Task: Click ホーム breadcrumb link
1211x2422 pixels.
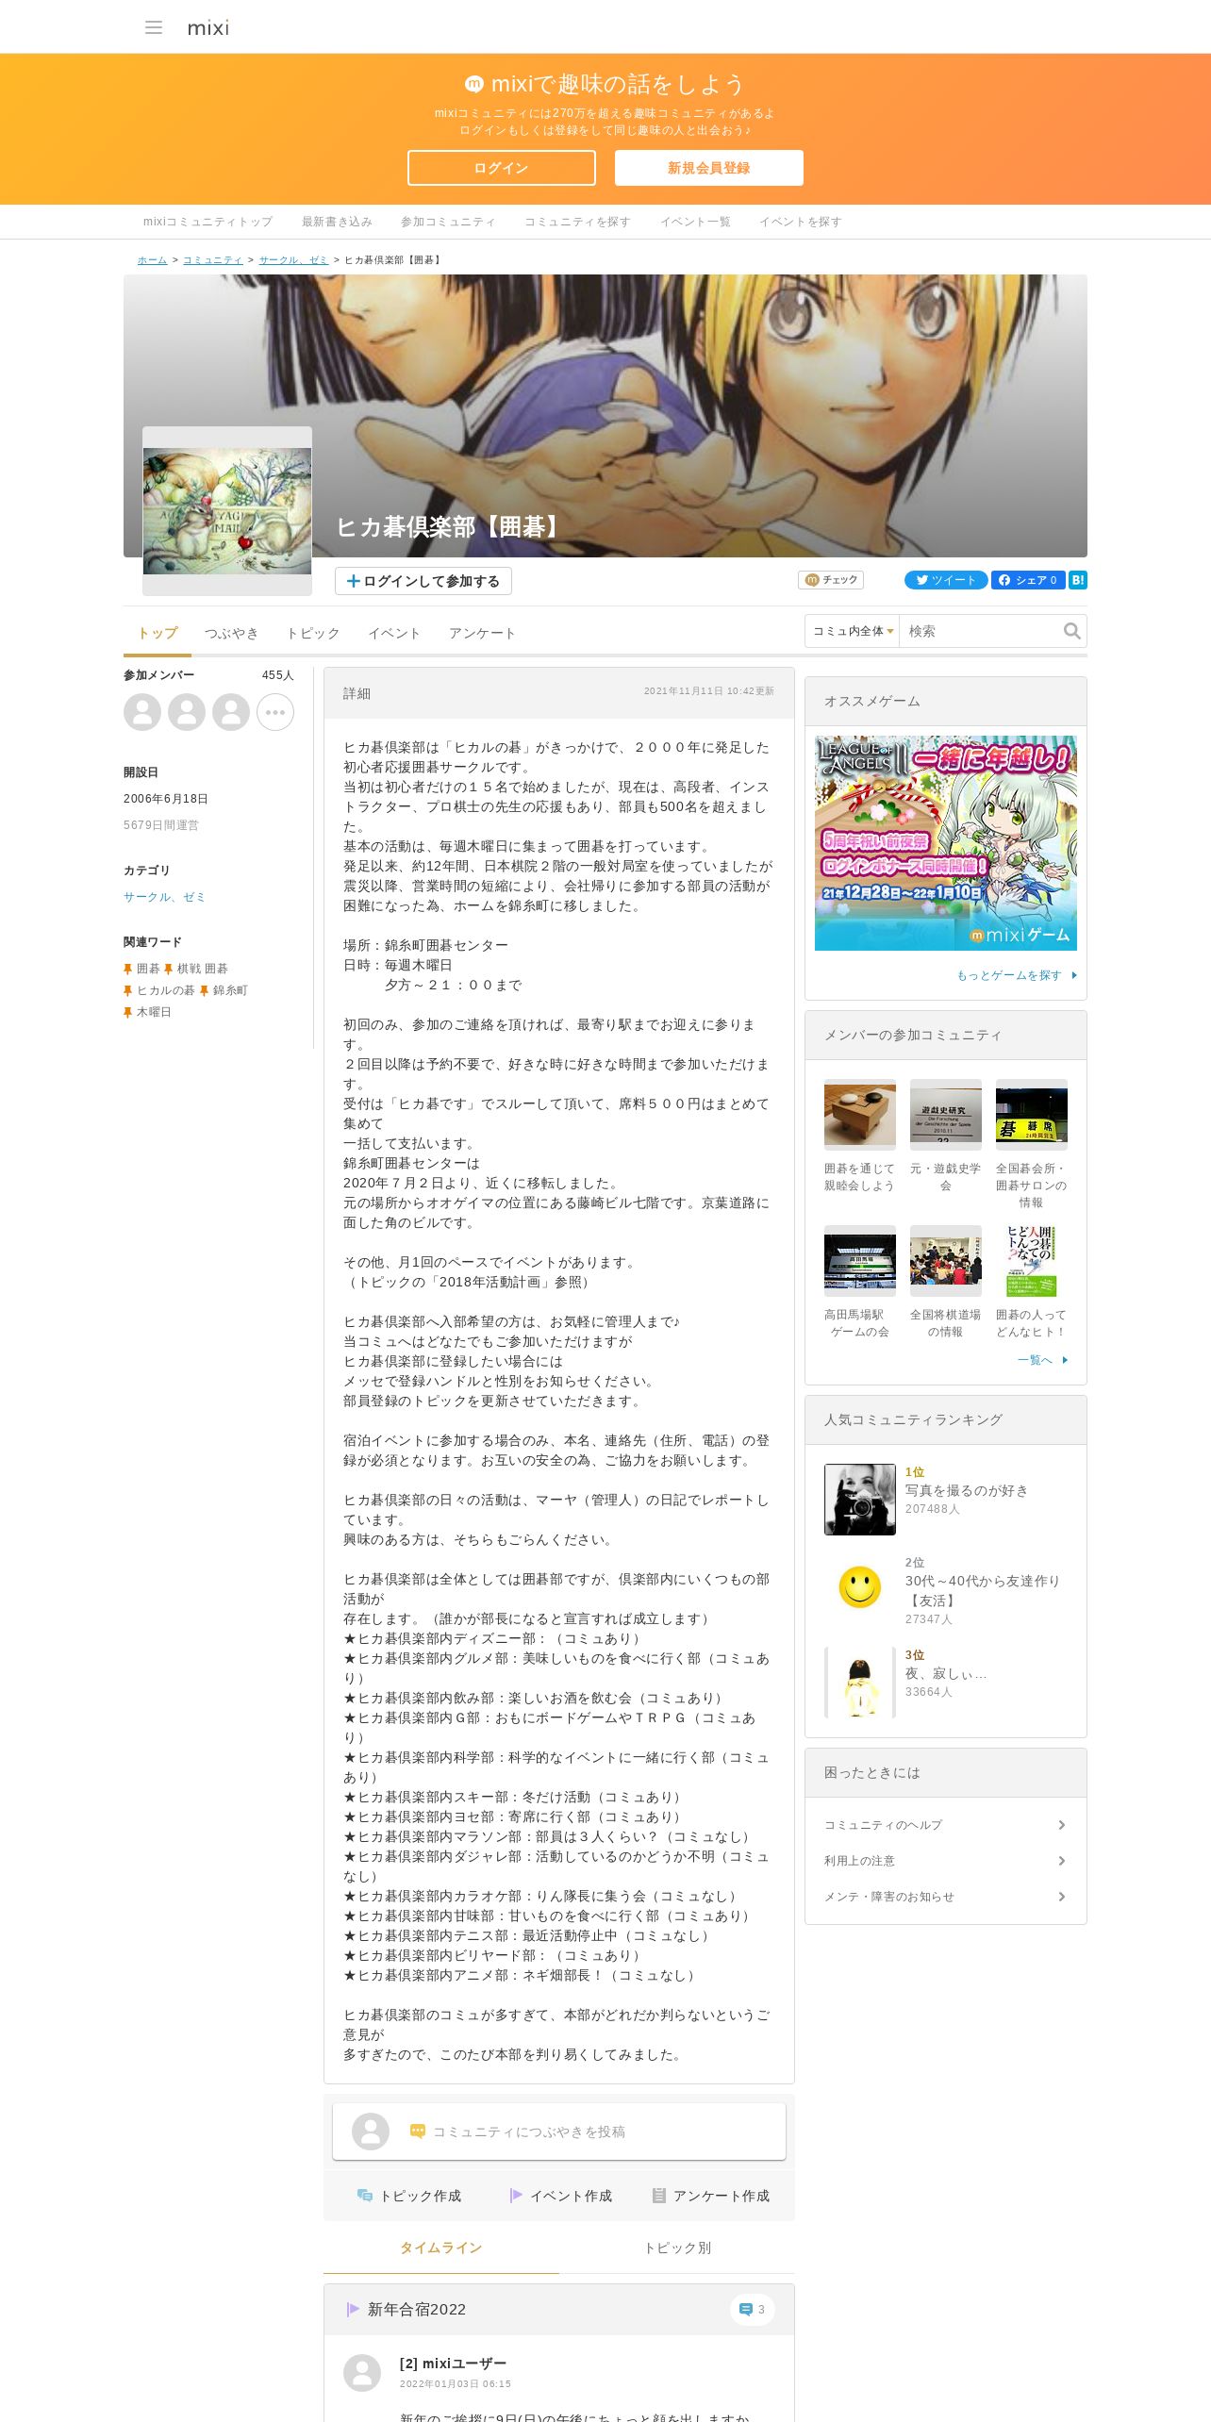Action: point(152,260)
